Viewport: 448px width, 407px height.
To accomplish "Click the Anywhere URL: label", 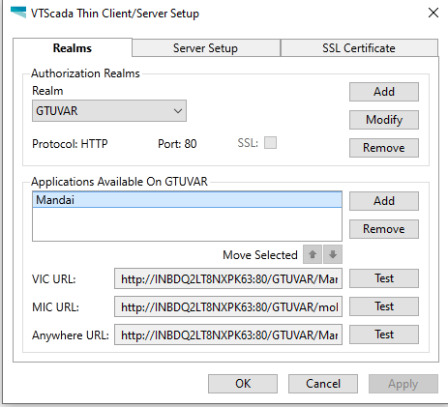I will click(71, 335).
